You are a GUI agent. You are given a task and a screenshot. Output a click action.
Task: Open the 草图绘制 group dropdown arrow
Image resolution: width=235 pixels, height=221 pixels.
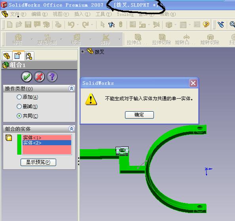(x=61, y=39)
